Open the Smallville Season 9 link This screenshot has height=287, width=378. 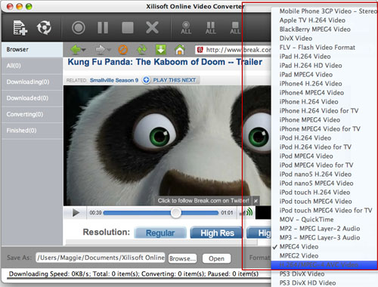tap(114, 80)
